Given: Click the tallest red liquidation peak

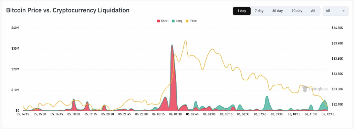Looking at the screenshot, I should (172, 47).
